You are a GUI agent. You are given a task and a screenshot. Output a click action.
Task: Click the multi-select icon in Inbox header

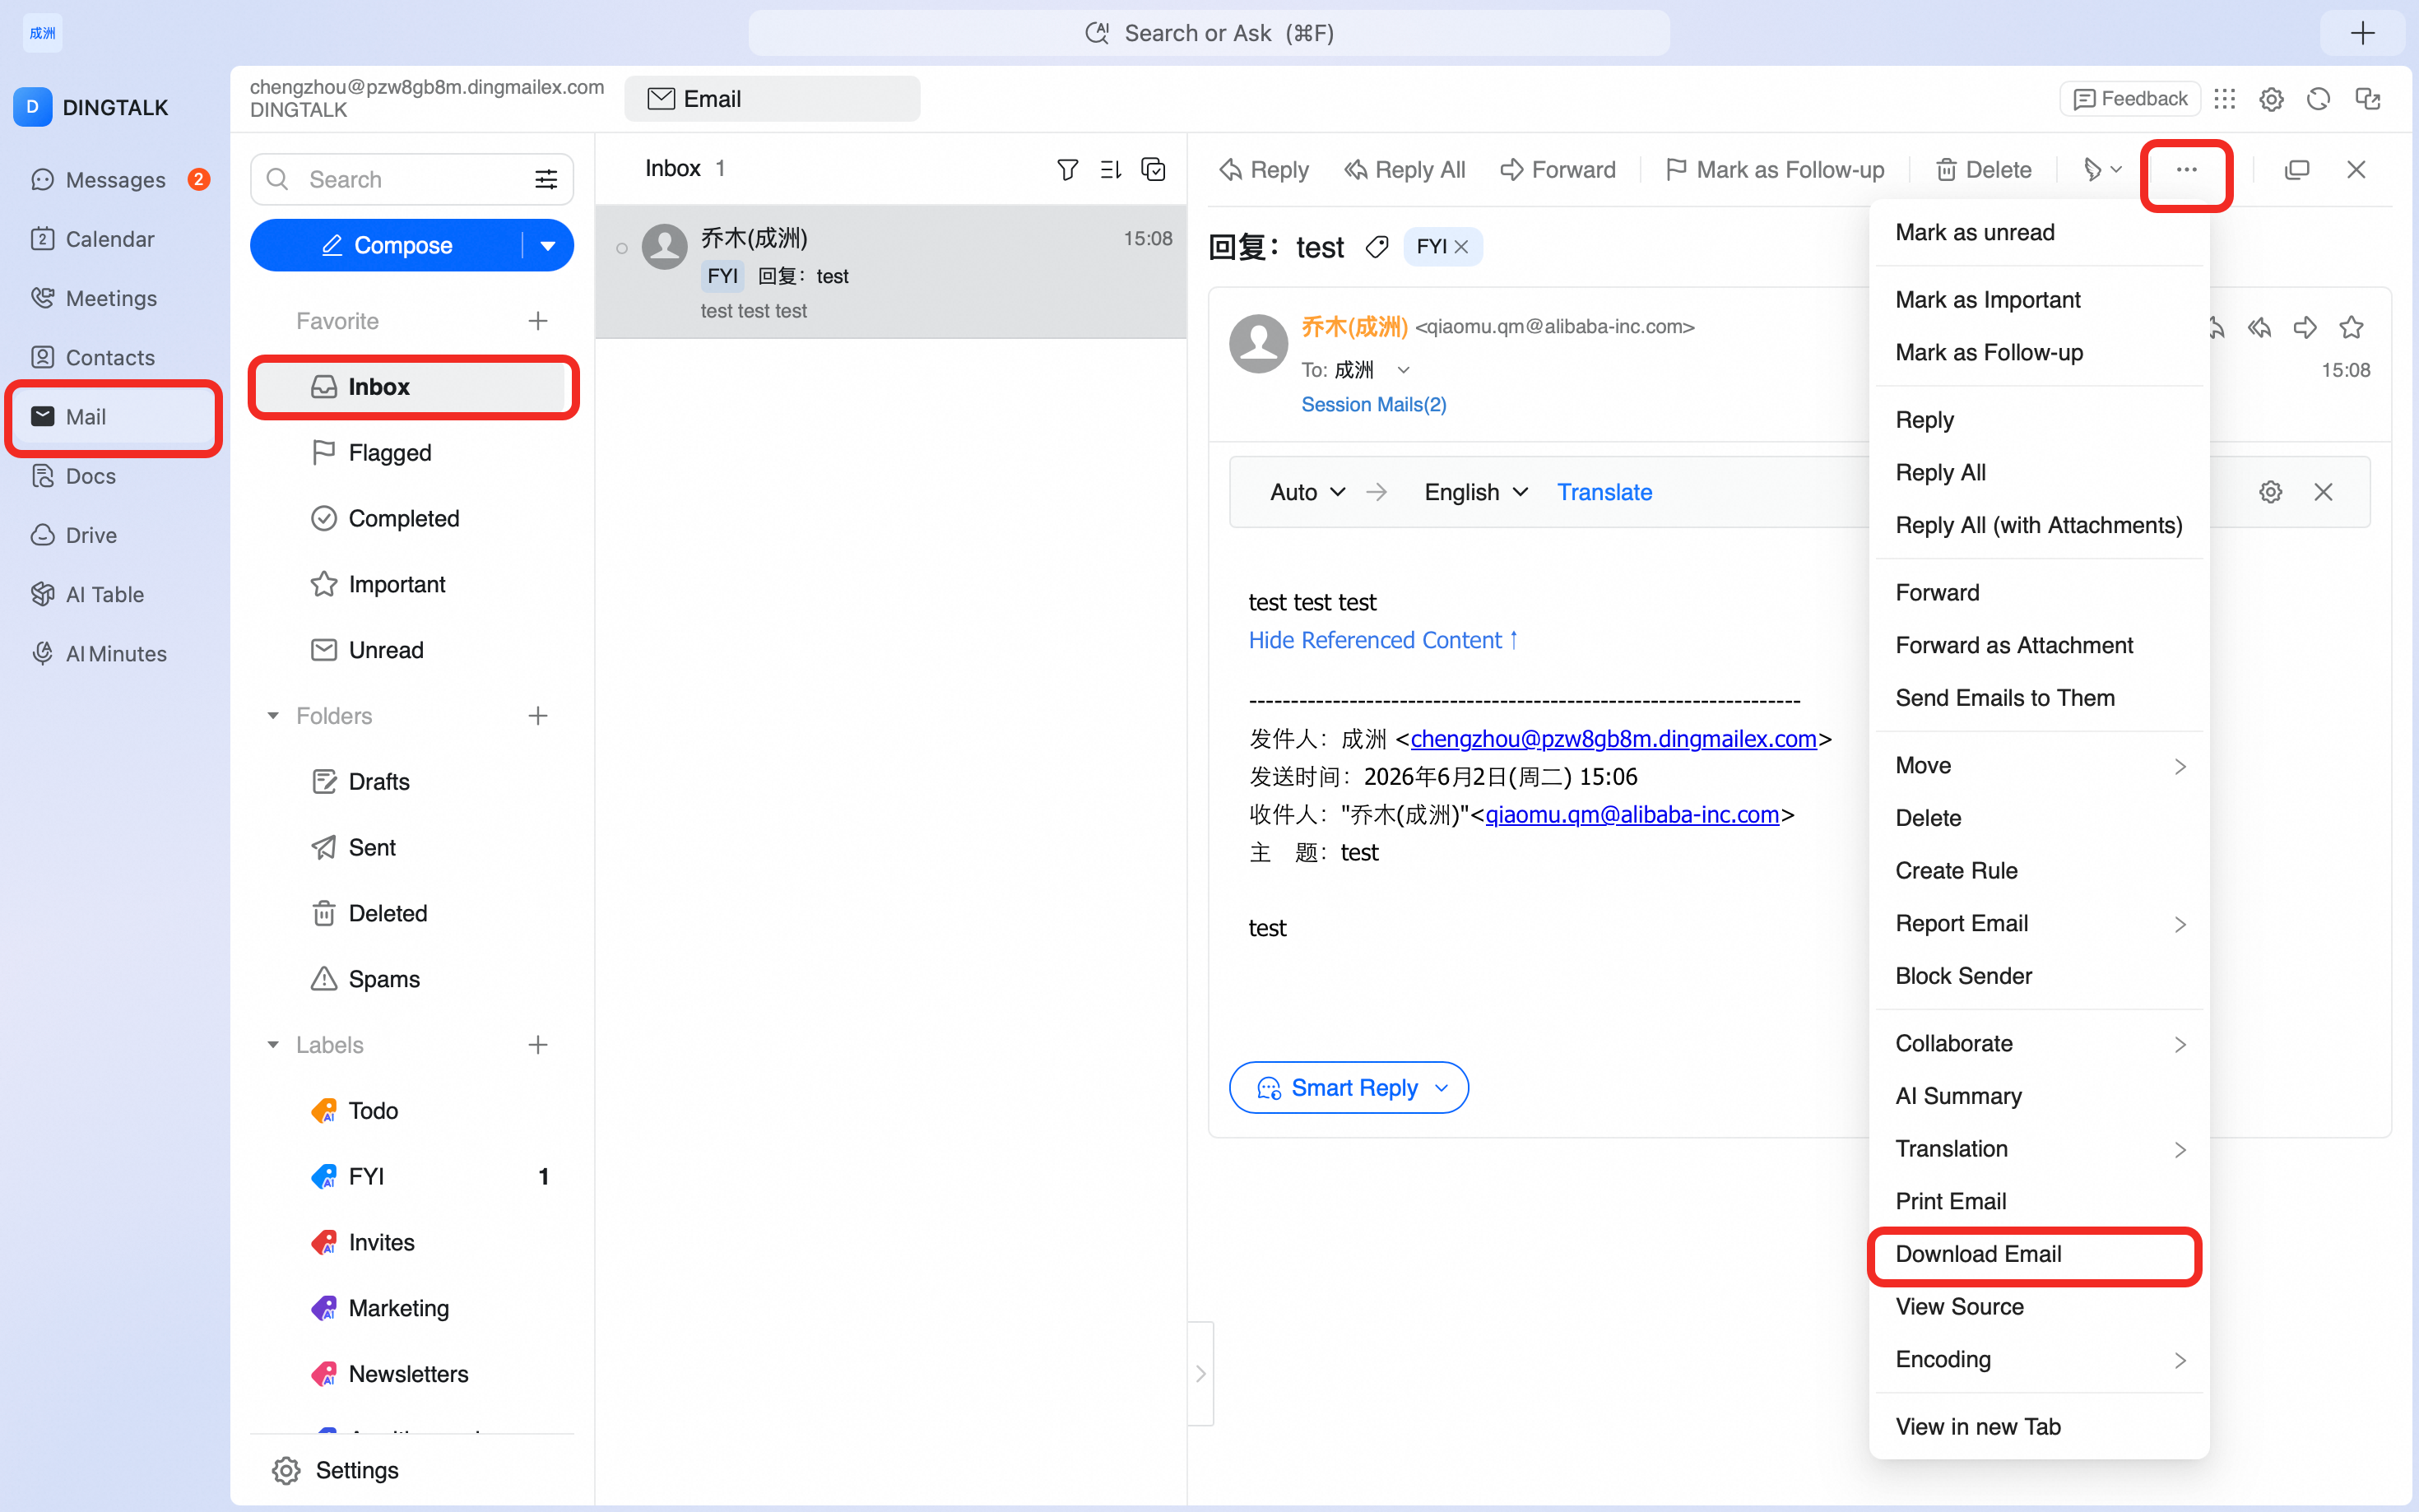pos(1153,169)
